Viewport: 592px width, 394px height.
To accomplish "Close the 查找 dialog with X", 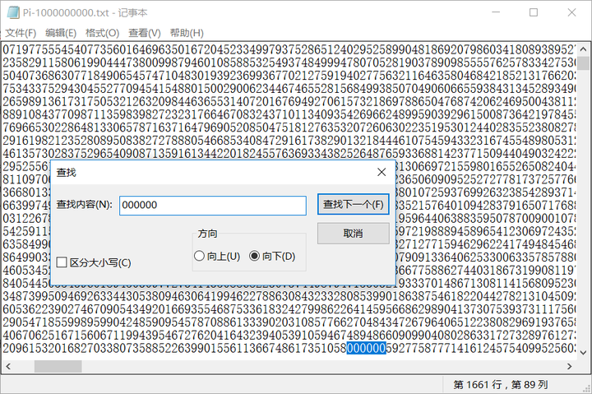I will [x=381, y=172].
